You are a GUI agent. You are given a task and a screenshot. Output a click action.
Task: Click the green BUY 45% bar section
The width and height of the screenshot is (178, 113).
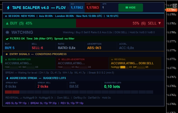point(39,23)
